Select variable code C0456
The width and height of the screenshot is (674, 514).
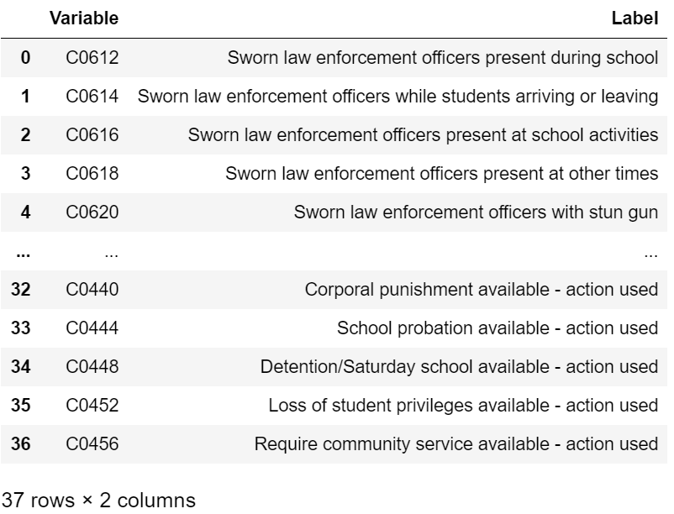[x=92, y=444]
